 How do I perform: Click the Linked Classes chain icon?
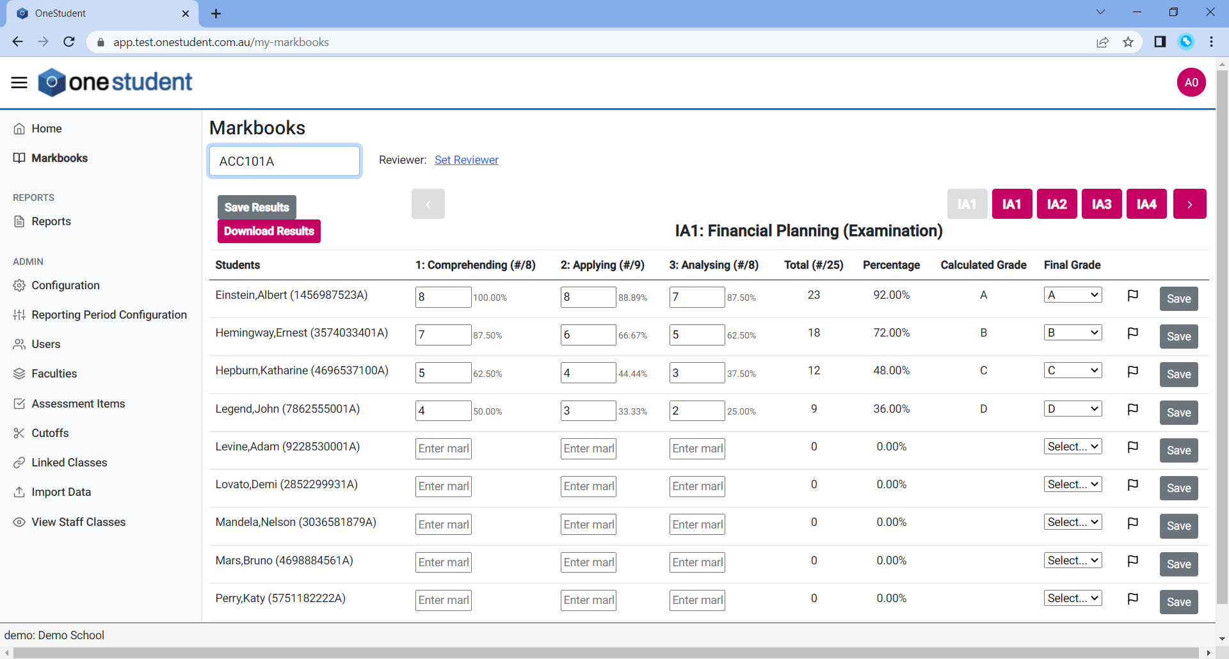point(19,462)
